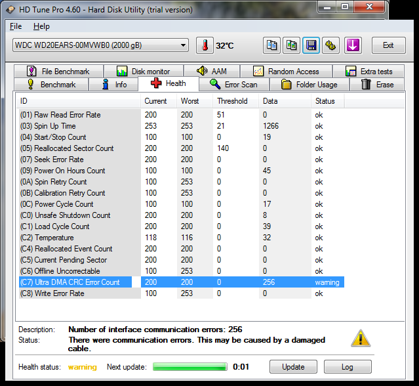Click the Data column header
This screenshot has width=419, height=386.
(x=285, y=101)
